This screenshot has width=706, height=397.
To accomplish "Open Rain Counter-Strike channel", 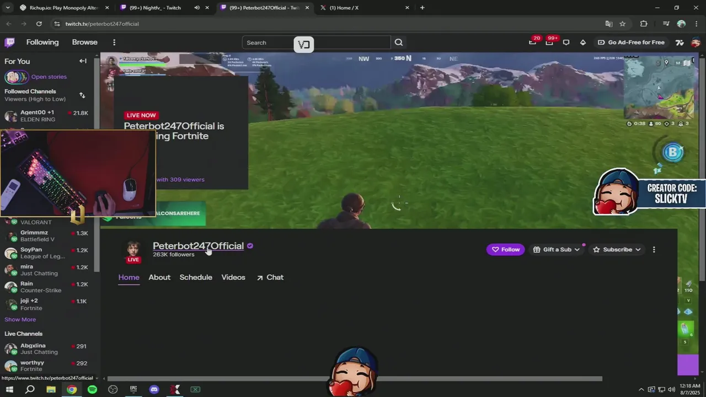I will [x=47, y=287].
